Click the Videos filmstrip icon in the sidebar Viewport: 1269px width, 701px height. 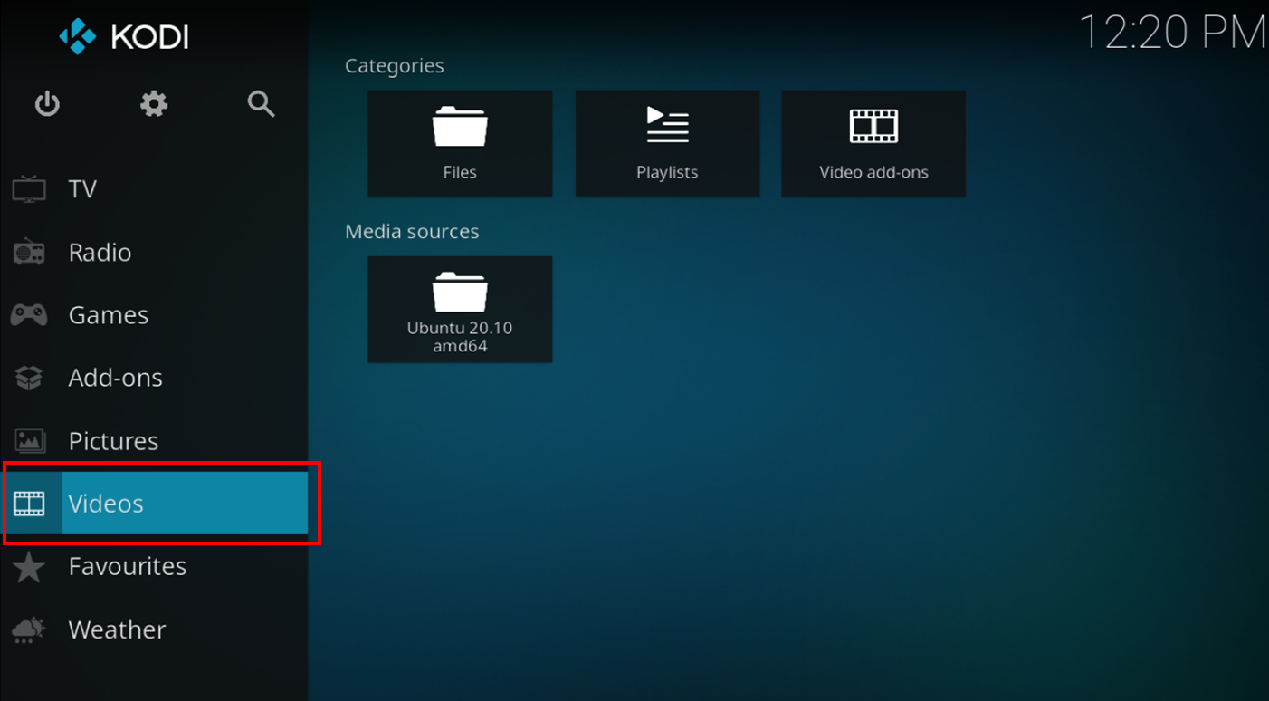29,504
